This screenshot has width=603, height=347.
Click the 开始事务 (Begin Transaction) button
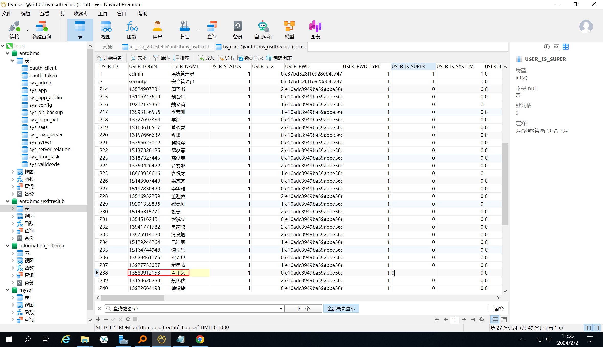tap(109, 58)
